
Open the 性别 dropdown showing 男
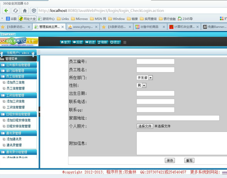point(141,85)
